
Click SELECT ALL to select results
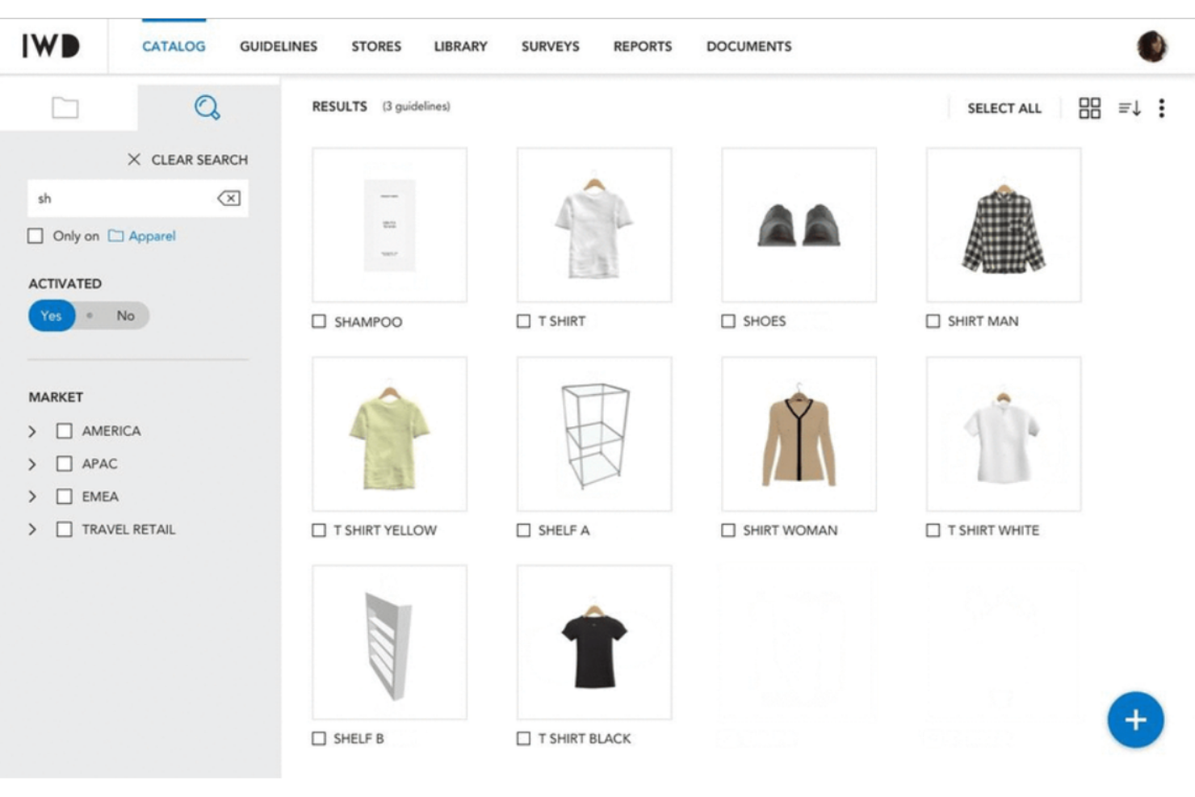(x=1004, y=107)
